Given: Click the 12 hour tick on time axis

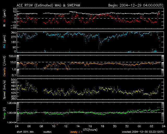Looking at the screenshot, I should point(65,126).
